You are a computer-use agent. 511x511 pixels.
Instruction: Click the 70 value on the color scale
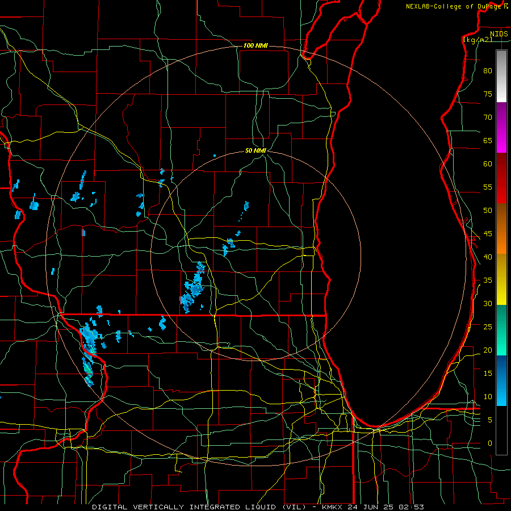488,118
